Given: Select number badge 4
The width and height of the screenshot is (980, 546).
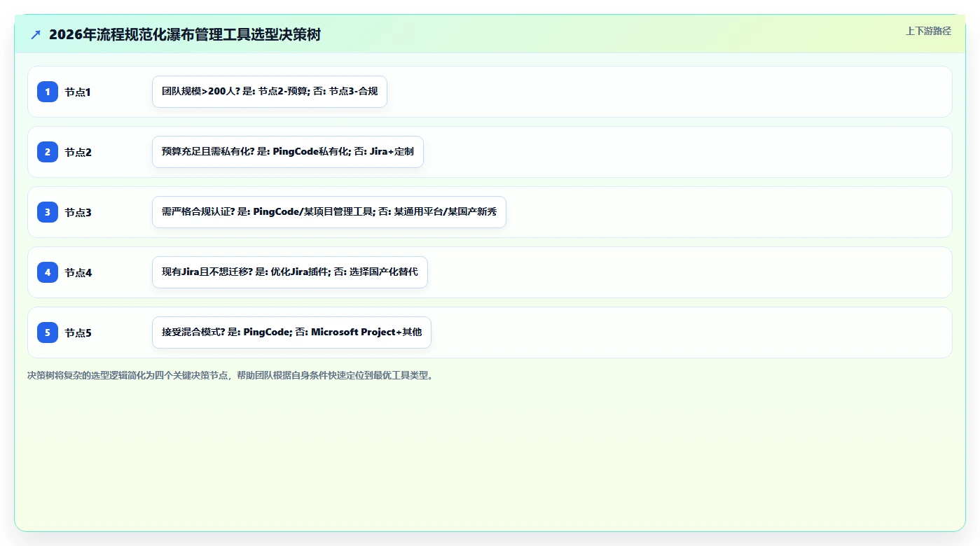Looking at the screenshot, I should click(48, 272).
